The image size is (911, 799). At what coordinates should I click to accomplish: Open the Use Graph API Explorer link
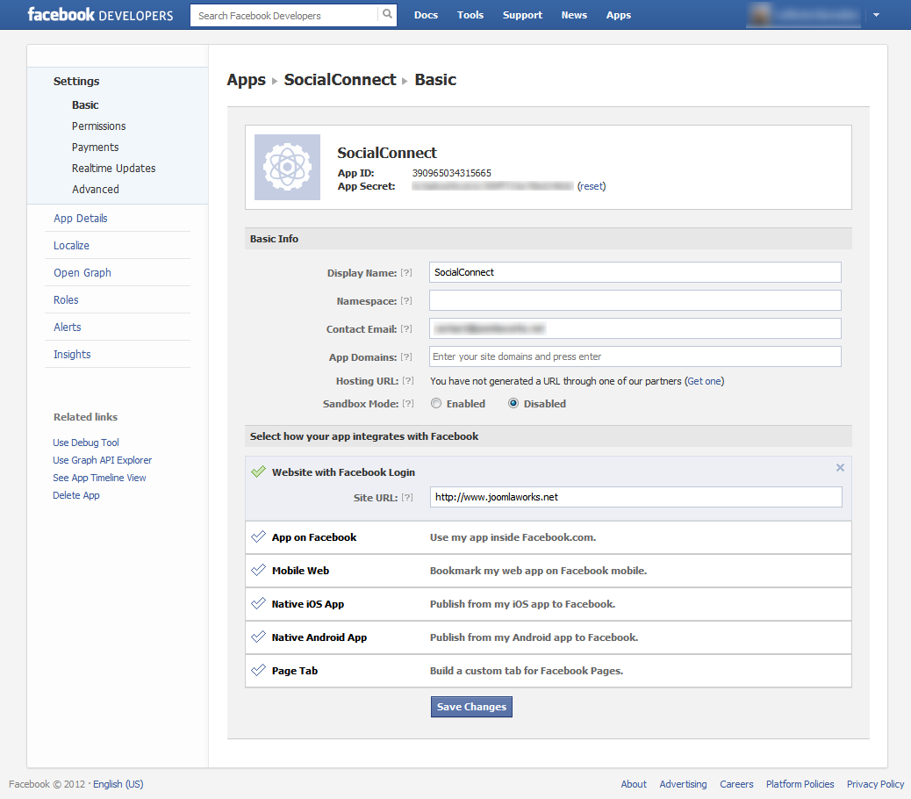coord(103,460)
